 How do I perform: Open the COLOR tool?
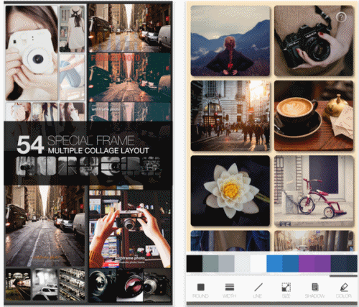click(344, 290)
